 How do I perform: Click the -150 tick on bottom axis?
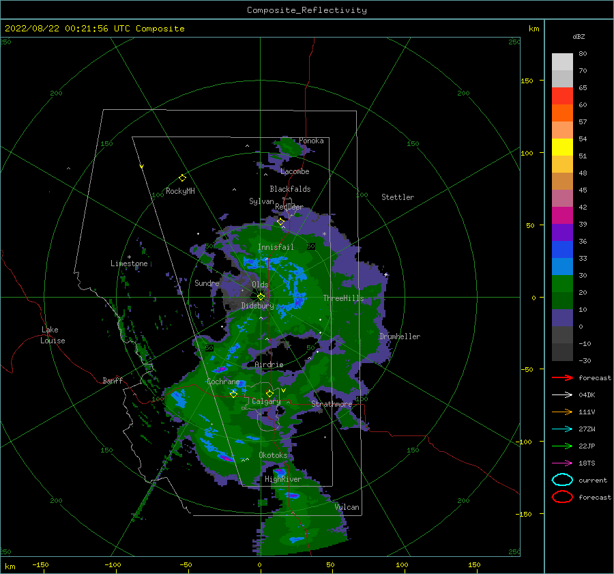pos(40,564)
